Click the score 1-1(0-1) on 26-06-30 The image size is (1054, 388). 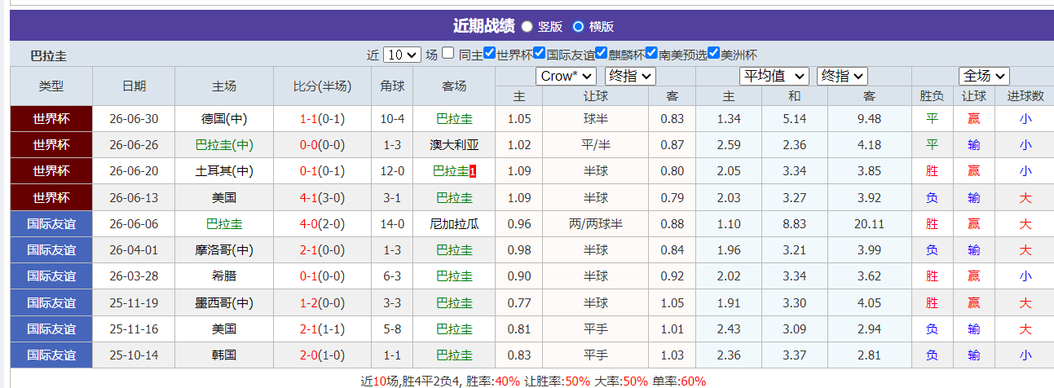coord(323,119)
